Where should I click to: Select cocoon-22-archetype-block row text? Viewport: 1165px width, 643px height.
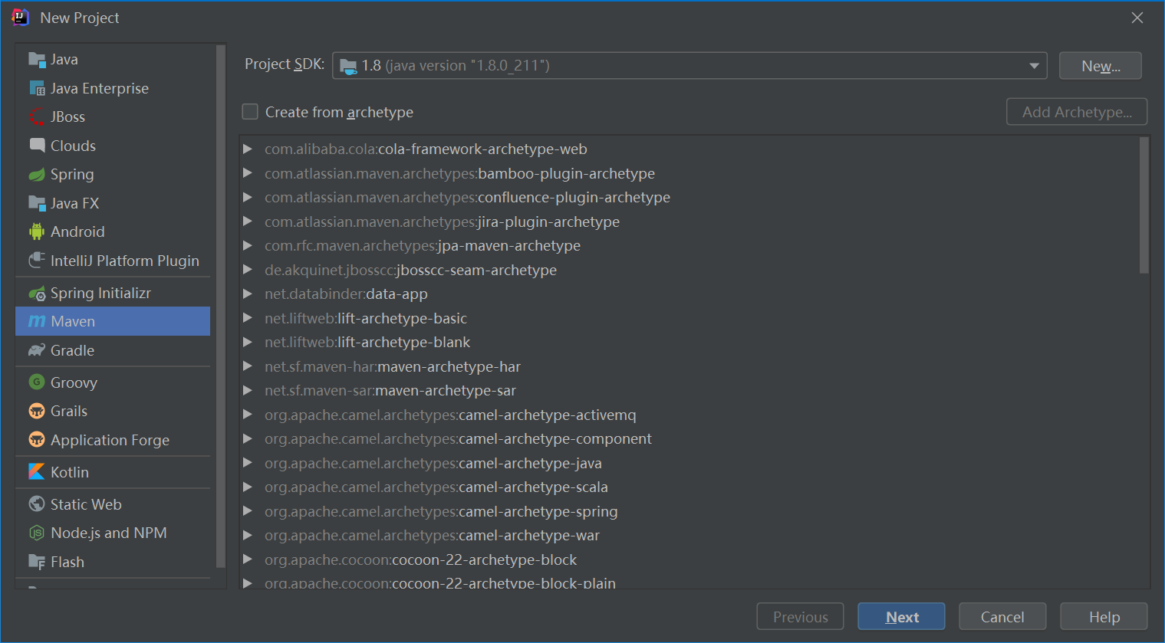tap(420, 559)
